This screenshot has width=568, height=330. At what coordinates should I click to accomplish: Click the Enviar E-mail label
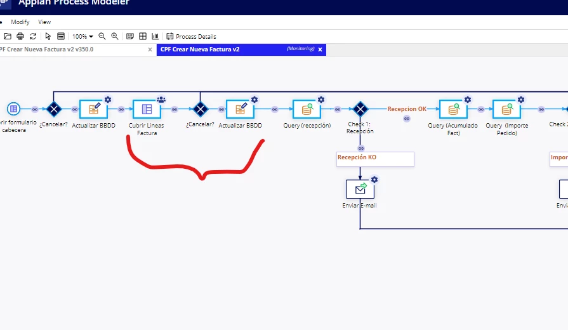pyautogui.click(x=359, y=206)
